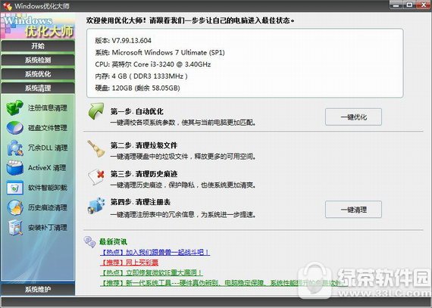Click the 第一步 自动优化 heading
The width and height of the screenshot is (432, 308).
coord(136,111)
